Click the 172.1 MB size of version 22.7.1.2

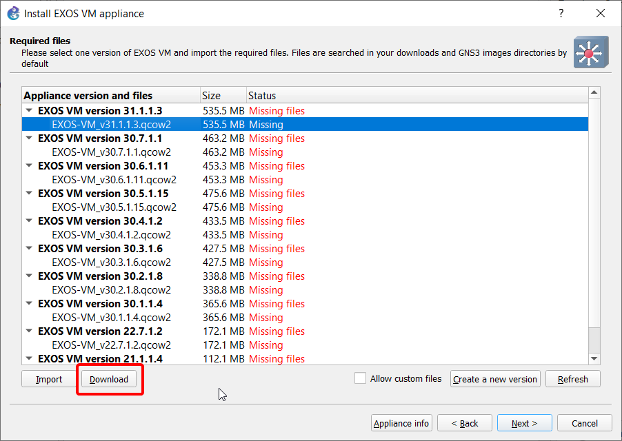(x=223, y=331)
